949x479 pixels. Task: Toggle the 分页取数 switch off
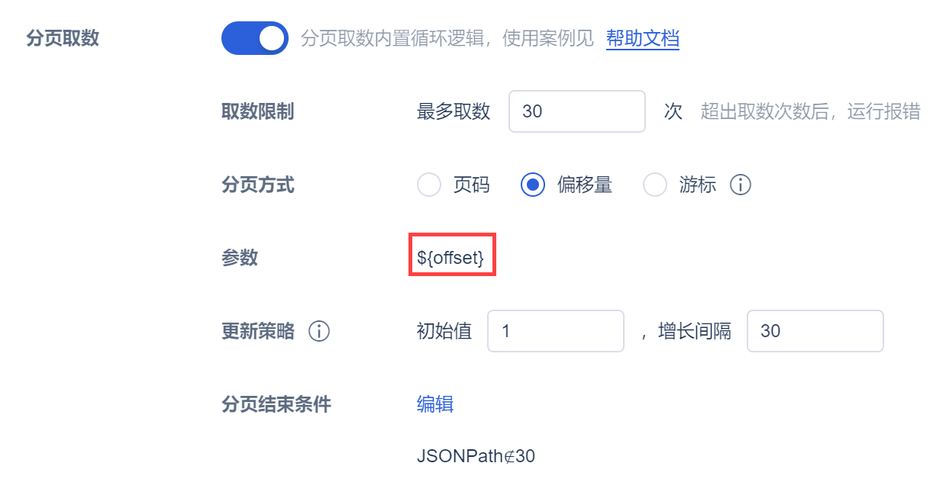click(254, 38)
